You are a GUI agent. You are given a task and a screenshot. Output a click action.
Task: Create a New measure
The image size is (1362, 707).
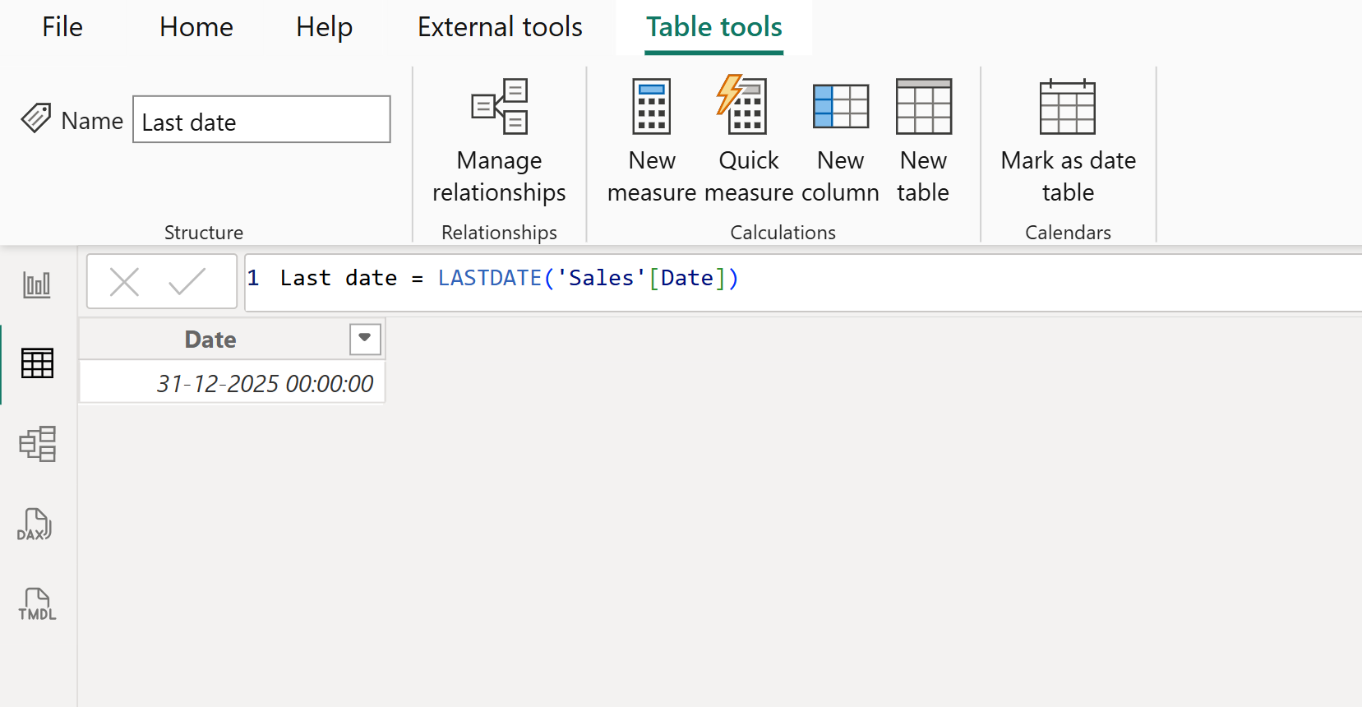pyautogui.click(x=651, y=140)
